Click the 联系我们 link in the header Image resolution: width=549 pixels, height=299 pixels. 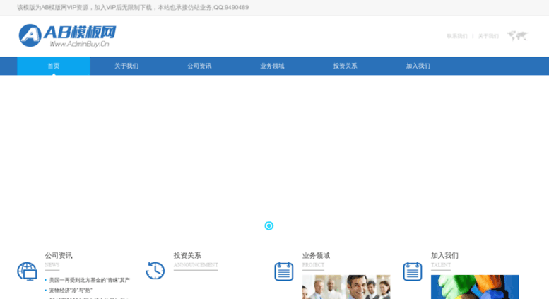[x=457, y=36]
